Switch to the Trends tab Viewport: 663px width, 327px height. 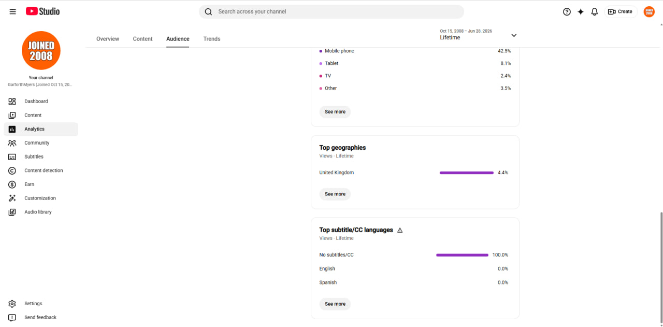[x=212, y=39]
